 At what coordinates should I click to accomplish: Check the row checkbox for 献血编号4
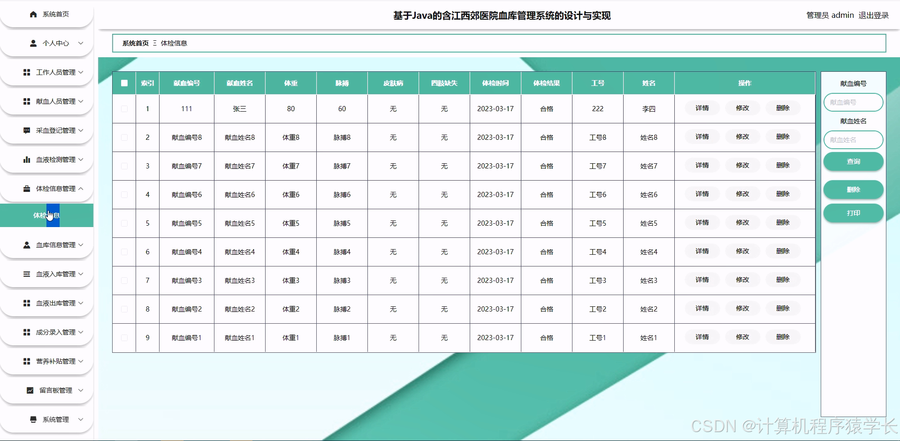[124, 252]
